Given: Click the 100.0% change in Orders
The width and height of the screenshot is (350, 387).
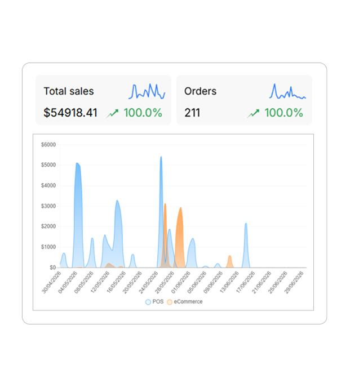Looking at the screenshot, I should tap(284, 113).
